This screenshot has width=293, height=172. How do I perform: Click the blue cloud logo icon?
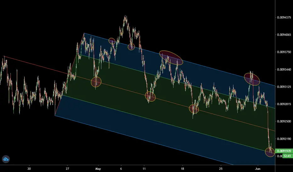pyautogui.click(x=6, y=159)
